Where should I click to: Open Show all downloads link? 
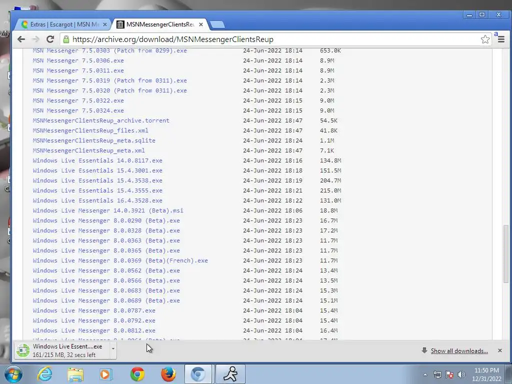click(459, 350)
